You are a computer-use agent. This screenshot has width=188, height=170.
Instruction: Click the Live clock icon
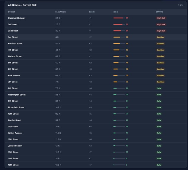[x=179, y=5]
